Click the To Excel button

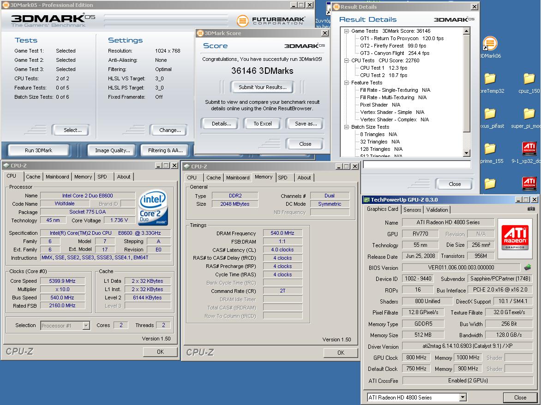pos(263,124)
